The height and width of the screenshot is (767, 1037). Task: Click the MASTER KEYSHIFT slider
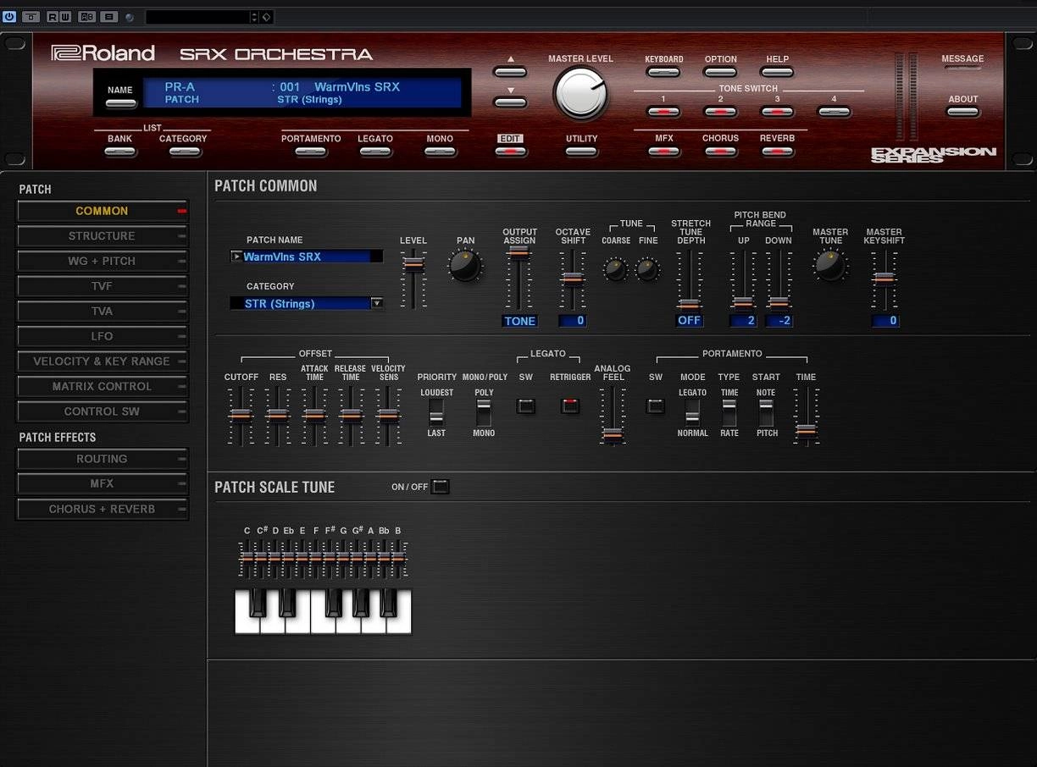tap(884, 279)
